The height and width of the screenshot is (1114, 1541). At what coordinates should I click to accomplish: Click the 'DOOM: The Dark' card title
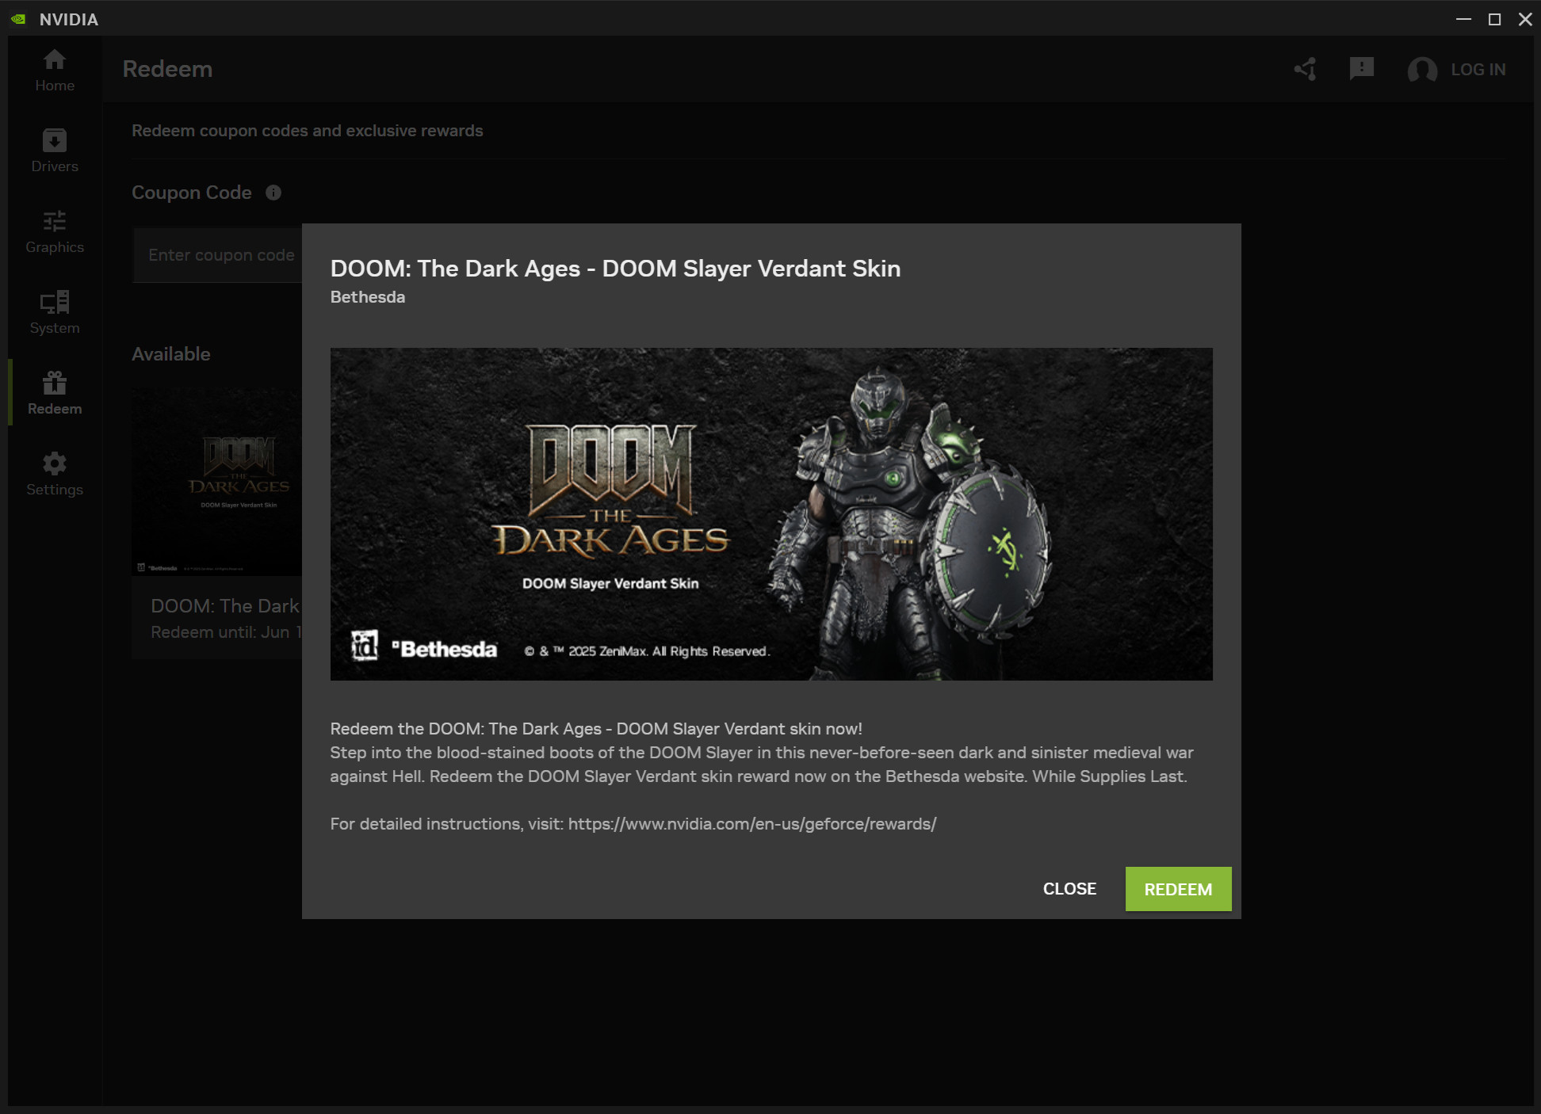[x=225, y=606]
